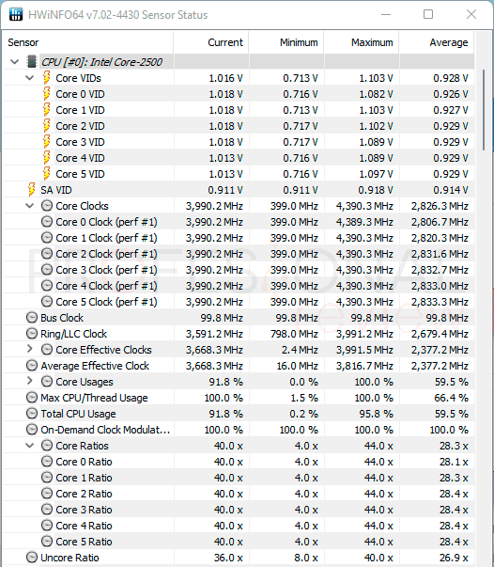This screenshot has height=567, width=494.
Task: Click the CPU chip icon beside Intel Core-2500
Action: (32, 62)
